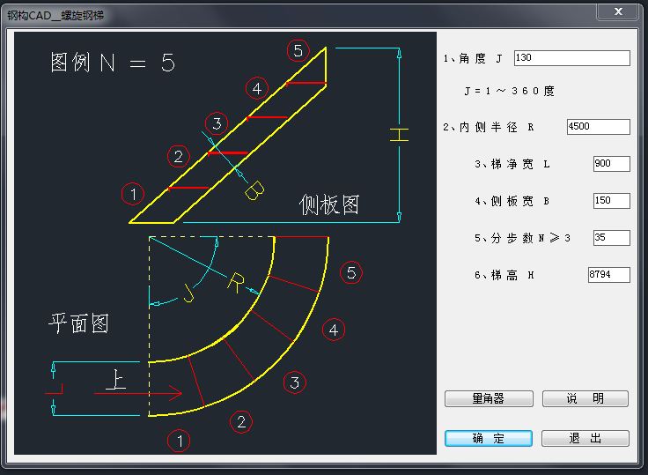Exit using the 退出 button
This screenshot has height=475, width=648.
[585, 438]
